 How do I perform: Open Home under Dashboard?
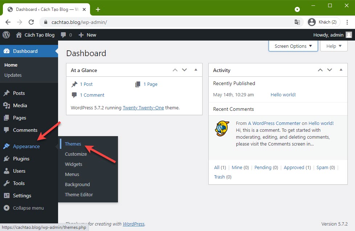[11, 65]
